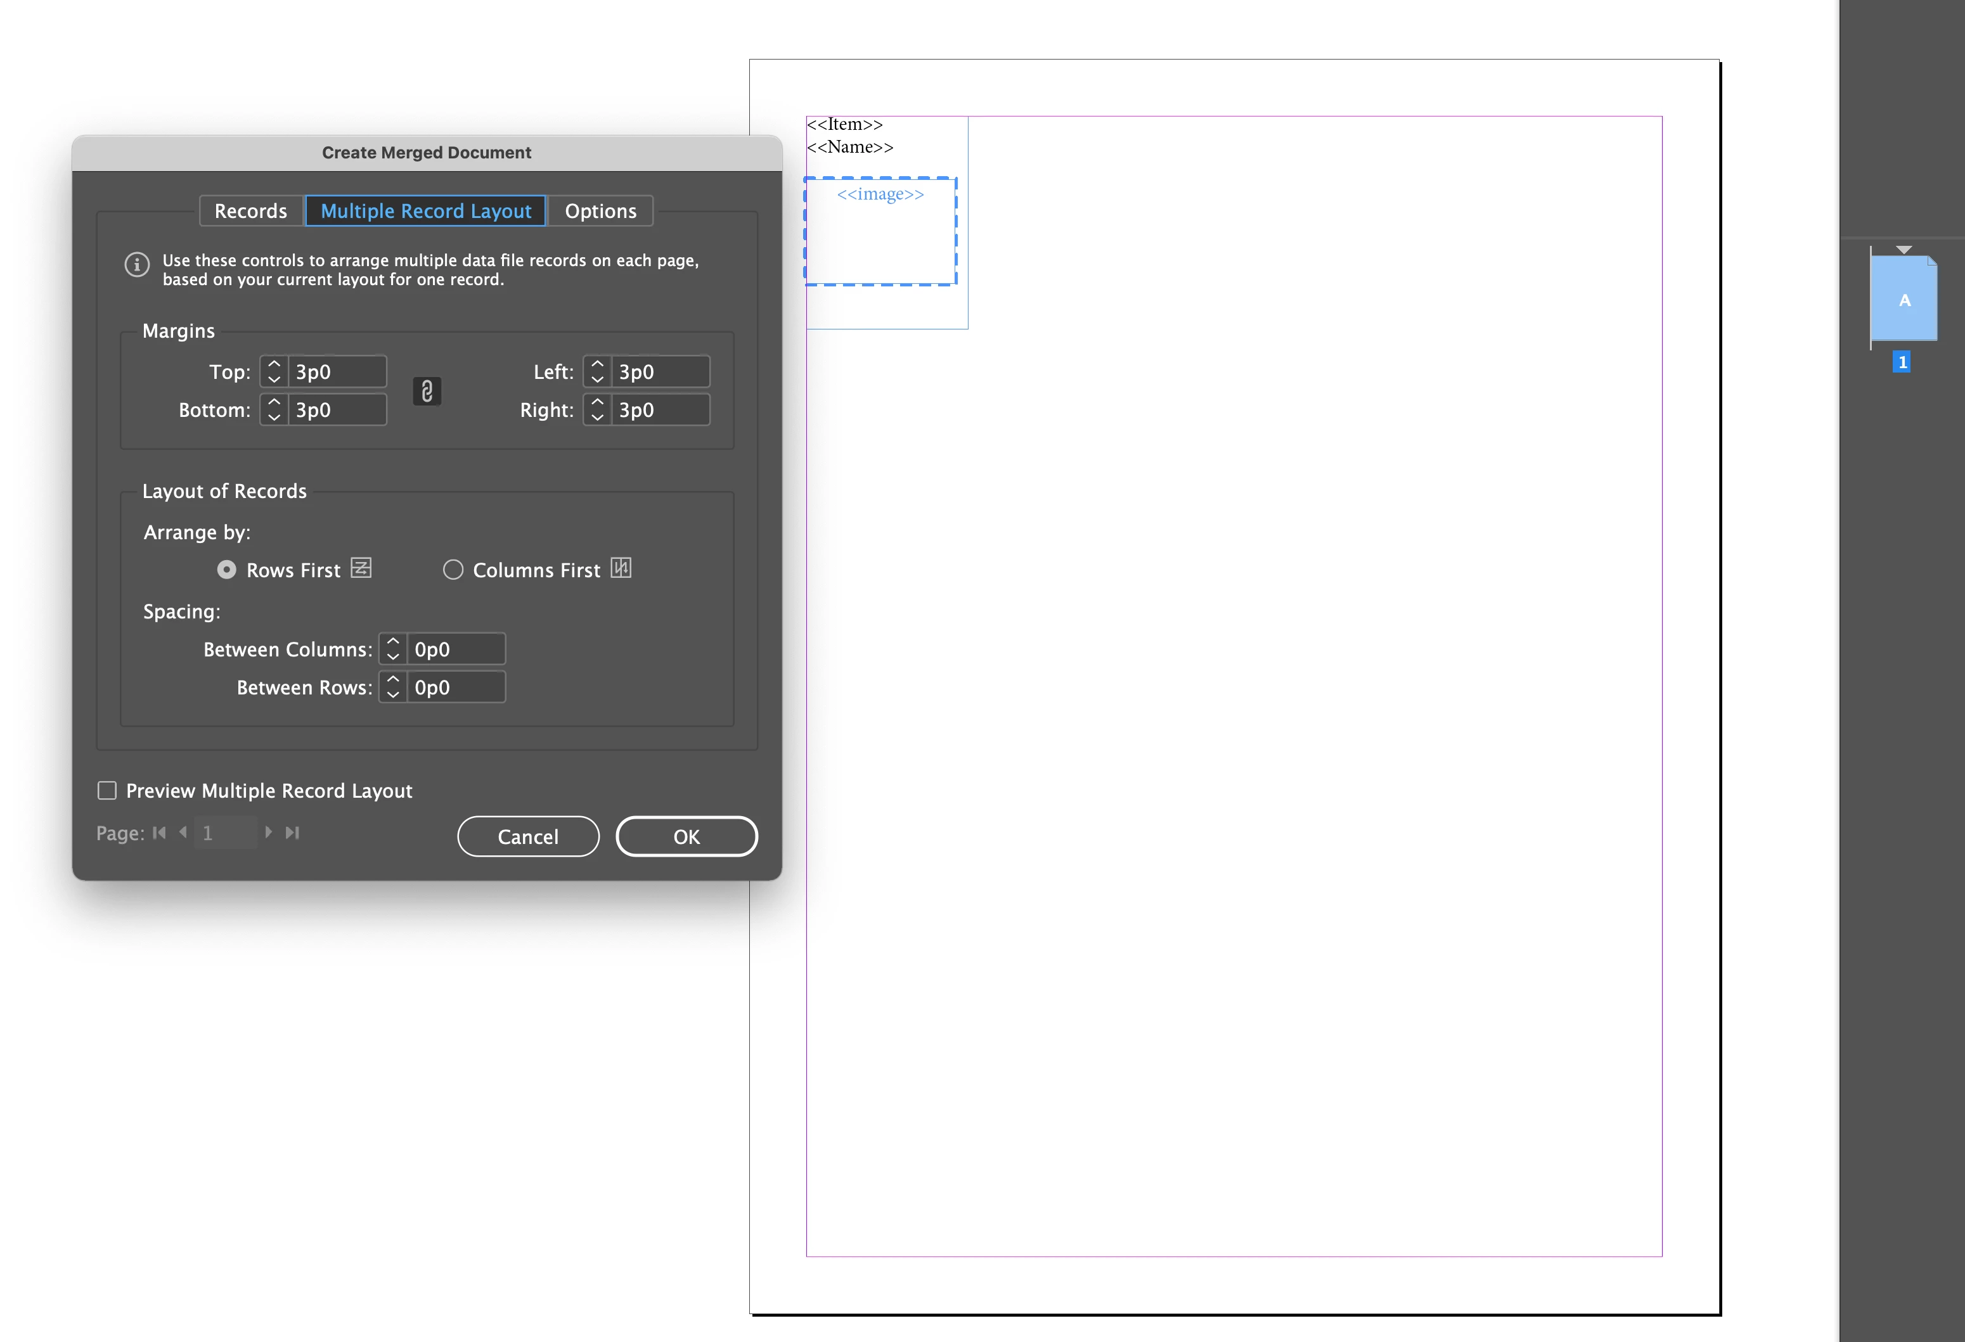This screenshot has width=1965, height=1342.
Task: Click the Right margin stepper arrows
Action: point(597,410)
